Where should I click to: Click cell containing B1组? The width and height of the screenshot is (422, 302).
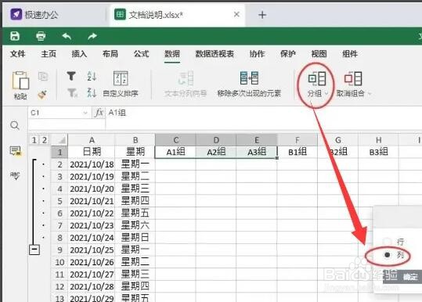tap(298, 153)
